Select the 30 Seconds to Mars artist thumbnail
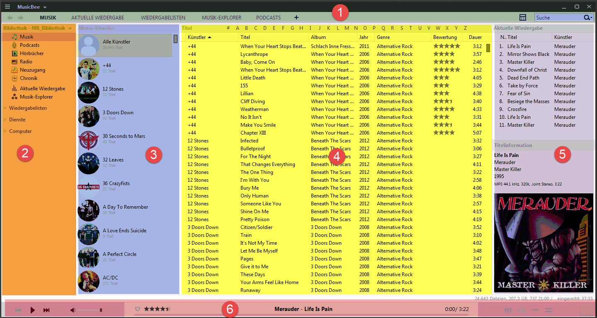Screen dimensions: 597x318 (88, 140)
